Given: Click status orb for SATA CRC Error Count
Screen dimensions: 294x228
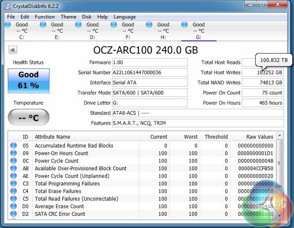Looking at the screenshot, I should [14, 214].
